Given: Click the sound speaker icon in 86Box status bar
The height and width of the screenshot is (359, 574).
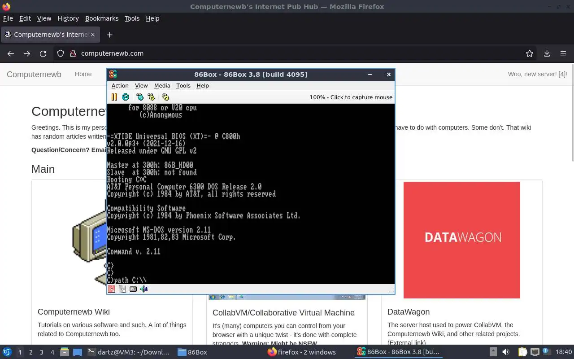Looking at the screenshot, I should pos(144,289).
